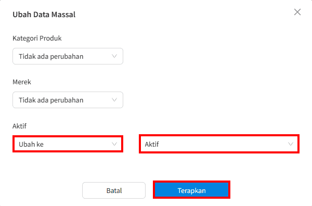Close the Ubah Data Massal dialog

coord(297,12)
